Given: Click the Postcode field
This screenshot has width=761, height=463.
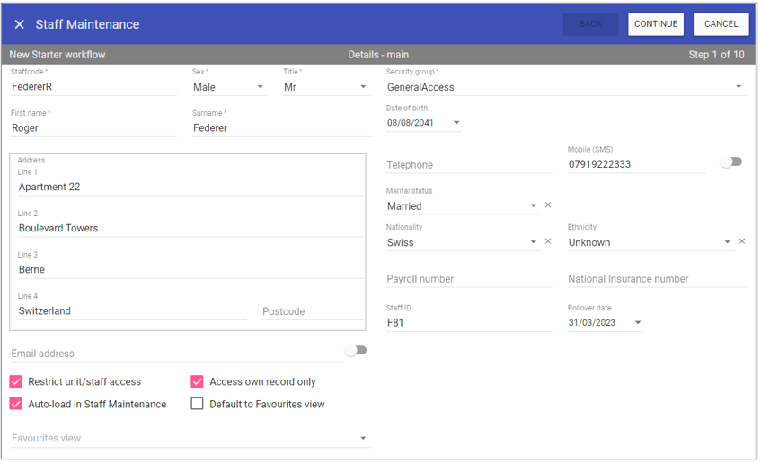Looking at the screenshot, I should [313, 311].
